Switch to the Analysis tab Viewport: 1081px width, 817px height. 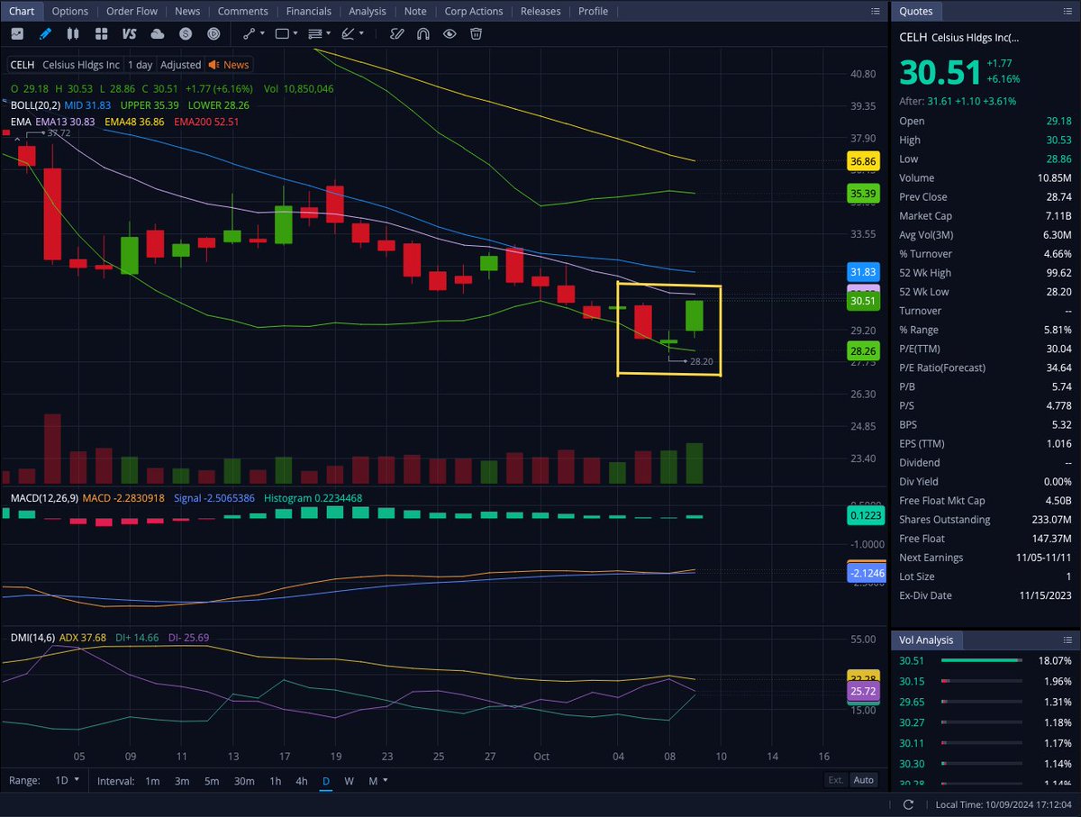tap(368, 11)
